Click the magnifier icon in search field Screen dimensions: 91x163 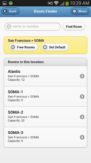pyautogui.click(x=9, y=26)
